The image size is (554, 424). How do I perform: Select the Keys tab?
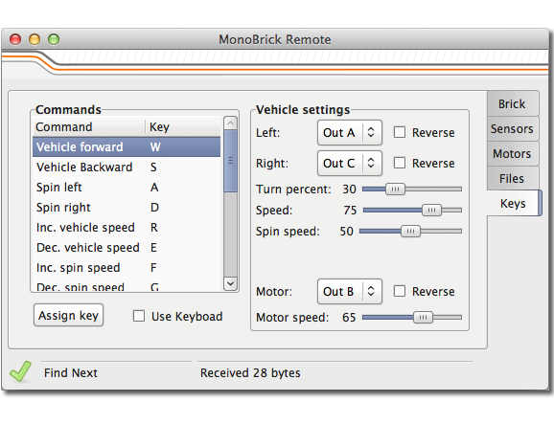click(x=514, y=203)
